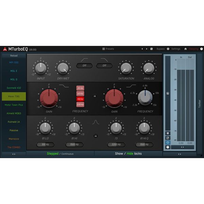Select the Pulmeld 1A preset
This screenshot has height=204, width=204.
(14, 122)
